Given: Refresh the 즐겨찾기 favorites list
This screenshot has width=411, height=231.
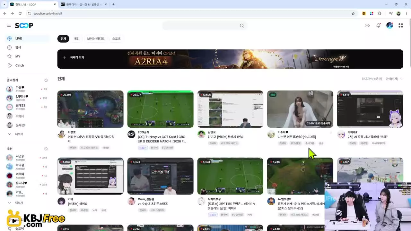Looking at the screenshot, I should click(46, 80).
